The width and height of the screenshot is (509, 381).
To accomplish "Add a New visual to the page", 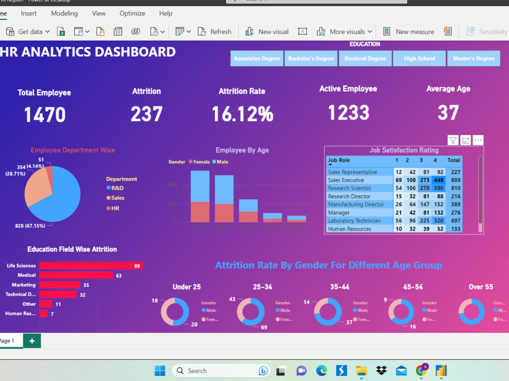I will coord(267,31).
